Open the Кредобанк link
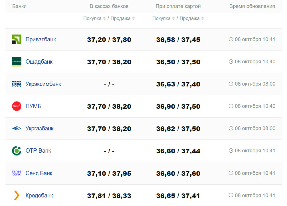Viewport: 287px width, 206px height. point(39,195)
